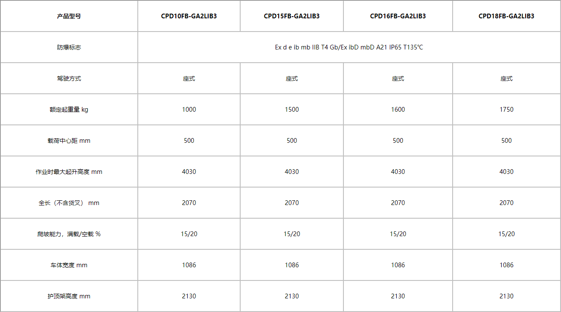The image size is (561, 312).
Task: Click the 全长（不含货叉）mm row label
Action: point(69,203)
